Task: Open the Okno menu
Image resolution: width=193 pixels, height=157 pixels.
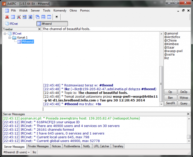Action: [x=73, y=11]
